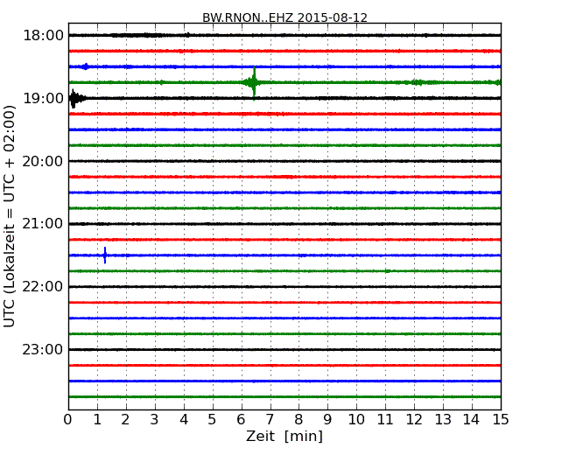Screen dimensions: 569x455
Task: Click the 22:00 time label
Action: (43, 287)
